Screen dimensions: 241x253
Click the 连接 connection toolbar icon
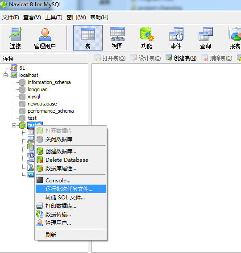pyautogui.click(x=15, y=38)
